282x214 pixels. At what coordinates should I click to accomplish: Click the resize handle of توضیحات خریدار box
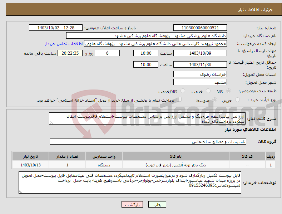click(x=21, y=191)
